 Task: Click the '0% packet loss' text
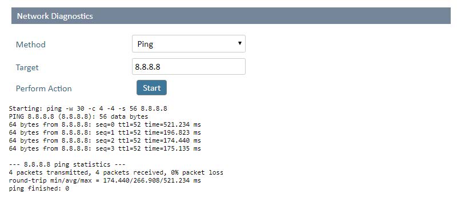(197, 172)
